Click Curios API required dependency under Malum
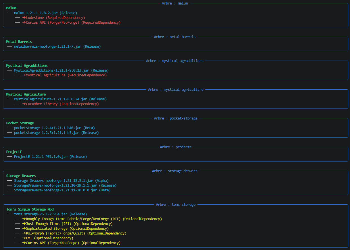This screenshot has width=350, height=250. coord(71,23)
